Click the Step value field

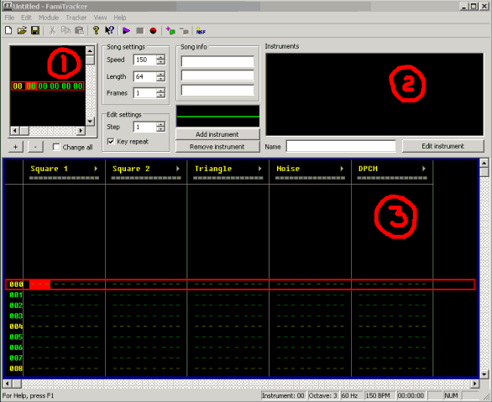point(145,127)
